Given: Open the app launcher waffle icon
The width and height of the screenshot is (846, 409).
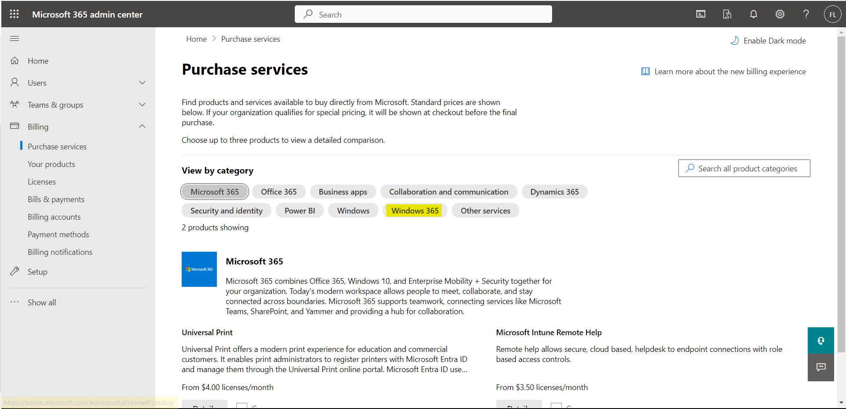Looking at the screenshot, I should (14, 14).
